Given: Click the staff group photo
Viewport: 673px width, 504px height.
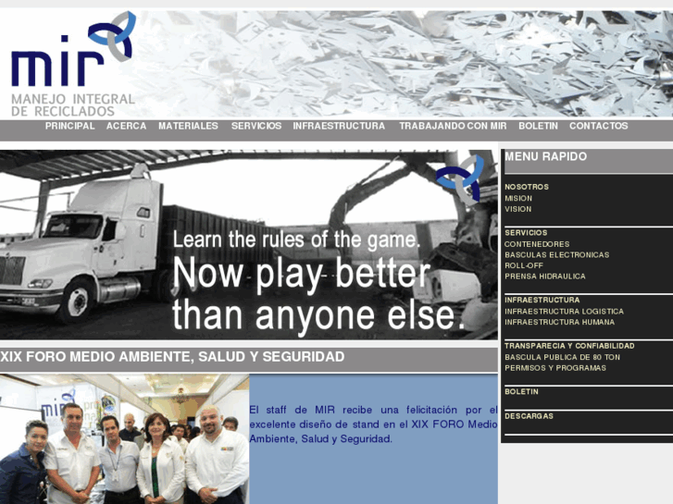Looking at the screenshot, I should pos(124,438).
